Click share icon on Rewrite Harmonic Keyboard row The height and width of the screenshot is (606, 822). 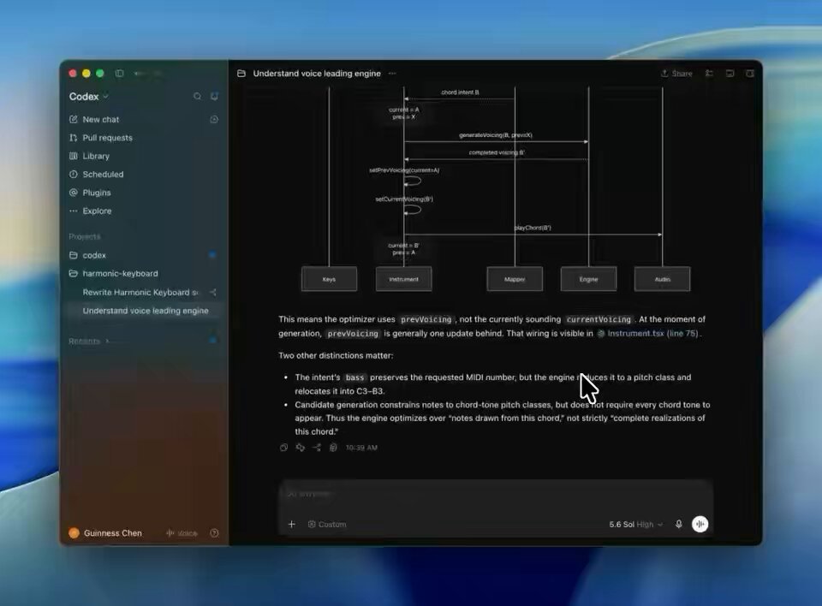(x=213, y=293)
